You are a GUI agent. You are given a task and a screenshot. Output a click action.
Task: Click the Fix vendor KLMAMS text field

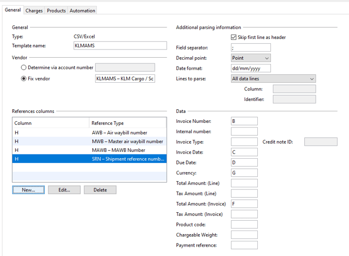[x=125, y=79]
